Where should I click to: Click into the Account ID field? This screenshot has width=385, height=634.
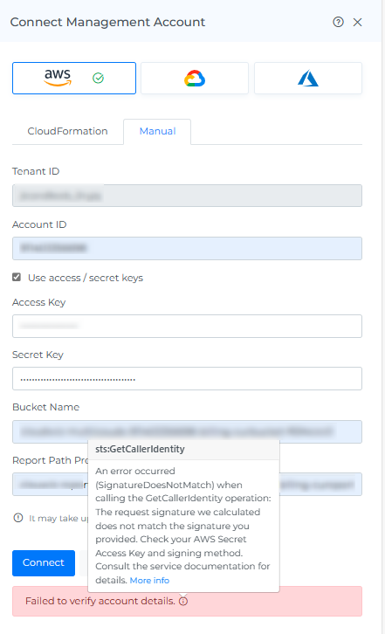pyautogui.click(x=187, y=248)
